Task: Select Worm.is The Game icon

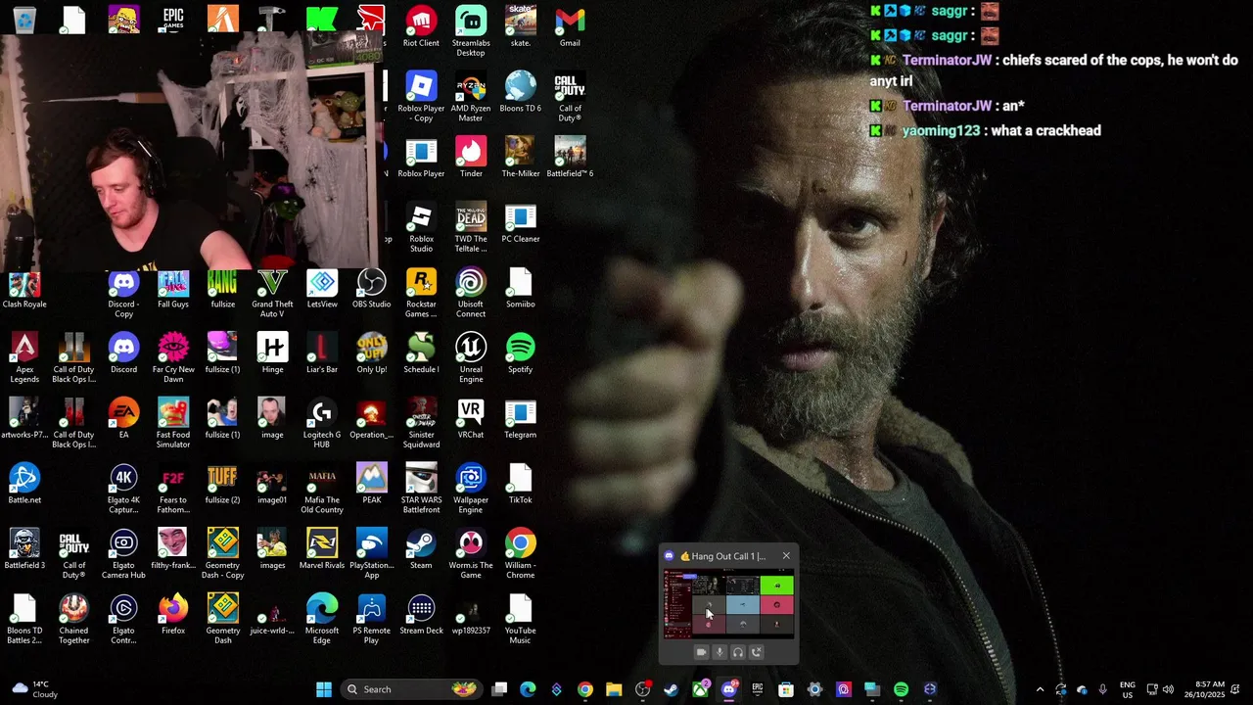Action: pos(471,554)
